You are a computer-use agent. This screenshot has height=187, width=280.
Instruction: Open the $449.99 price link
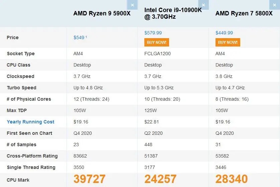tap(224, 33)
